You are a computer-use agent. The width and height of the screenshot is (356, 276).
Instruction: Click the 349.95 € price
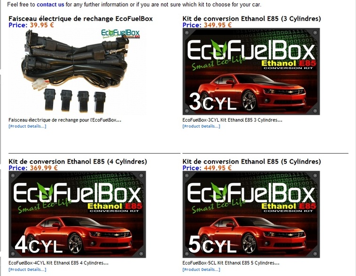(x=218, y=25)
